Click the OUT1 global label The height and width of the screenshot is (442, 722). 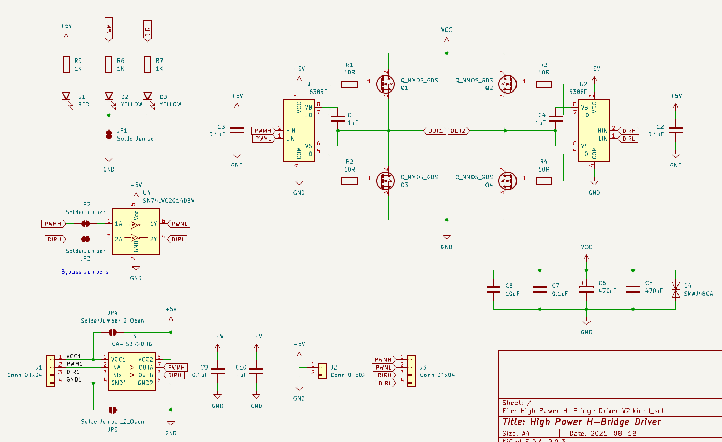pyautogui.click(x=434, y=131)
